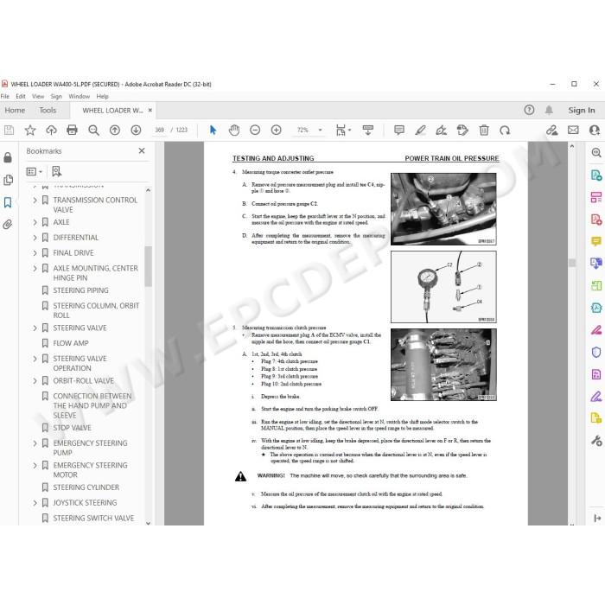Save the file using the floppy disk icon
This screenshot has height=605, width=605.
(9, 131)
